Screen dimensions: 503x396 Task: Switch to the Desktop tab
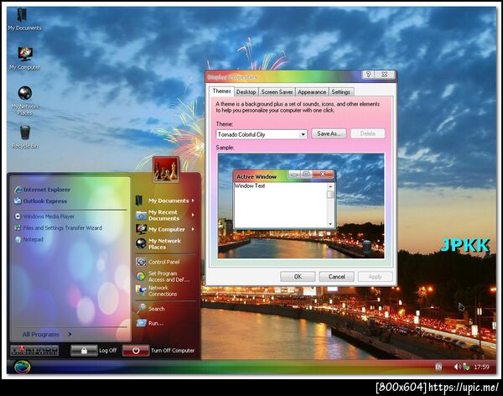pos(246,92)
